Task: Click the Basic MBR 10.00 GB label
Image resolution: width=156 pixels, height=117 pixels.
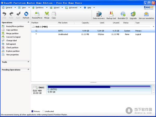Action: coord(37,92)
